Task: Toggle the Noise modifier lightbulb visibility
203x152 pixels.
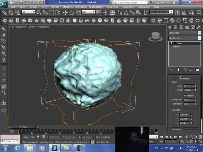Action: tap(171, 43)
